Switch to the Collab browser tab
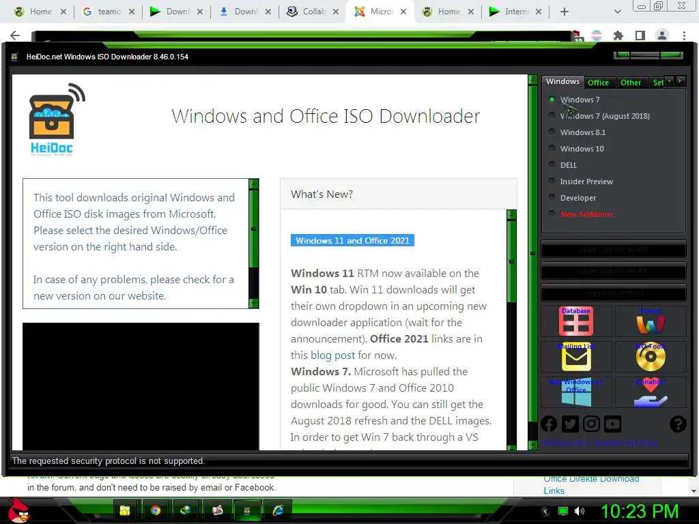This screenshot has height=524, width=699. click(x=313, y=12)
